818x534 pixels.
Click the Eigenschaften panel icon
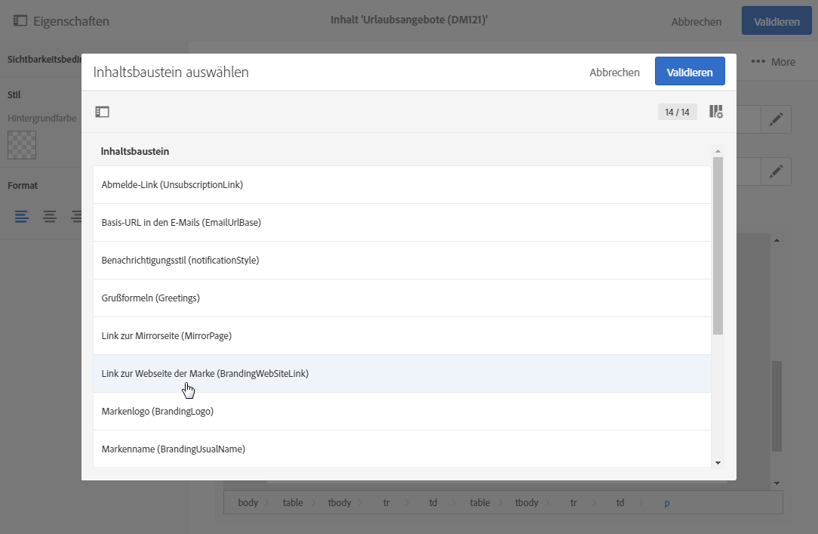(20, 21)
